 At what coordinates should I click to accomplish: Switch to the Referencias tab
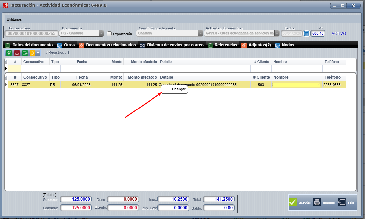pyautogui.click(x=225, y=45)
